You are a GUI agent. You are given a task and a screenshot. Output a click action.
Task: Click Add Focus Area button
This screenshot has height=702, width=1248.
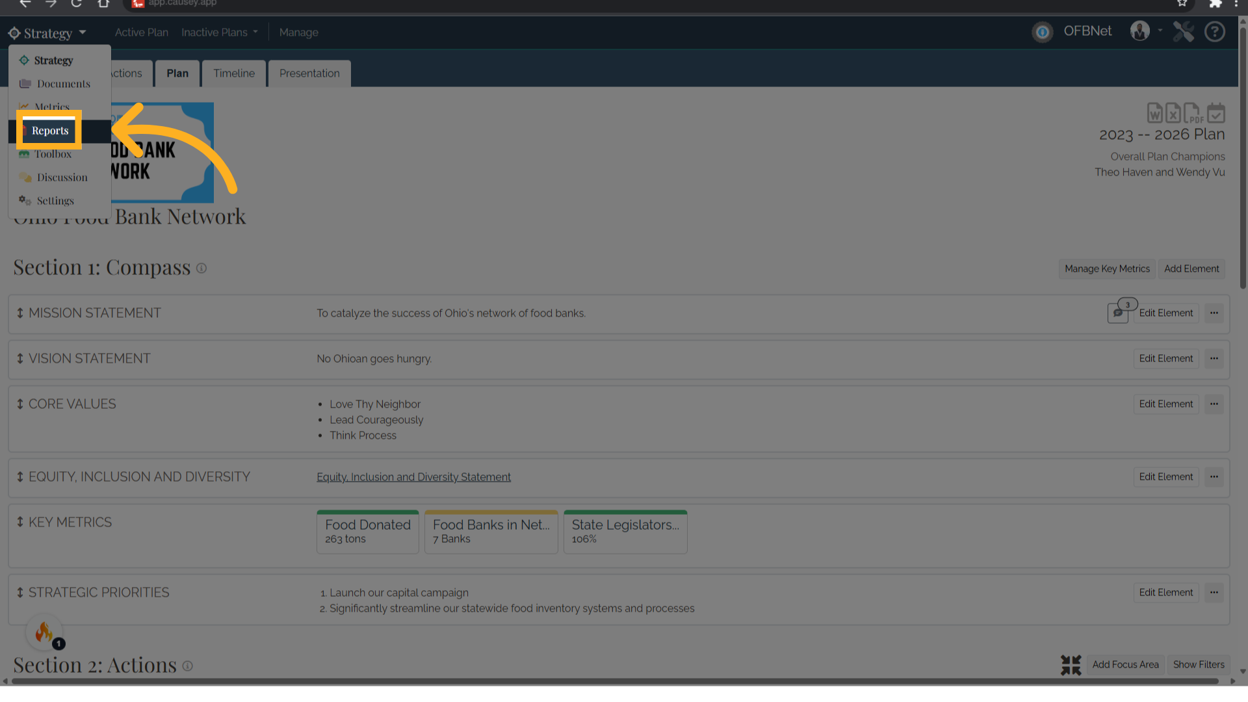coord(1125,665)
